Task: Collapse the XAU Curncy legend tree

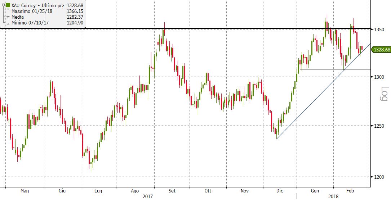Action: [3, 5]
